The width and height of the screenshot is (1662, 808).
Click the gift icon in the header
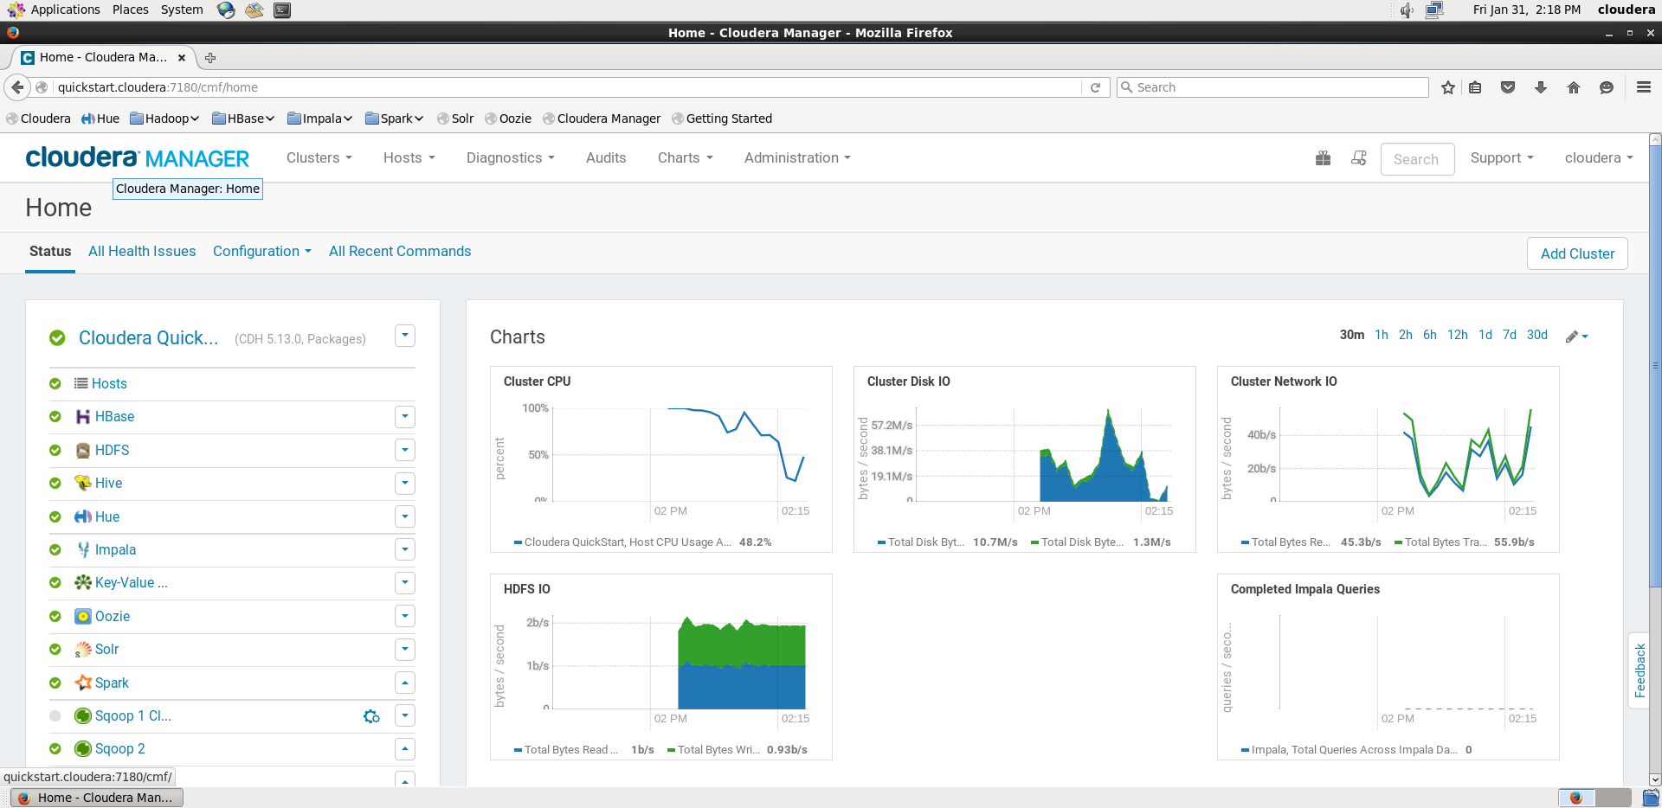(x=1324, y=158)
